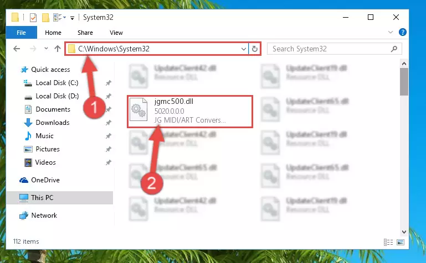The height and width of the screenshot is (263, 426).
Task: Refresh the System32 folder view
Action: 255,49
